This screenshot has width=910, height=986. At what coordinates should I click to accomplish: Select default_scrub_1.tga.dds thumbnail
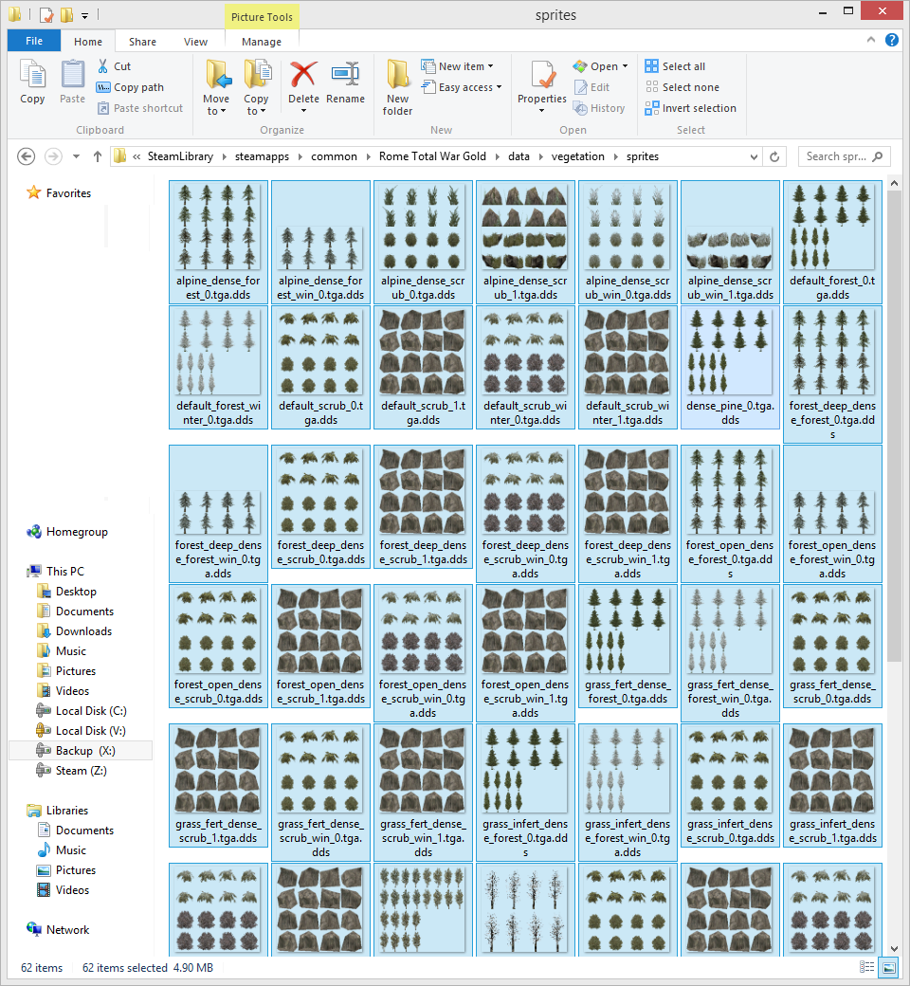coord(423,368)
